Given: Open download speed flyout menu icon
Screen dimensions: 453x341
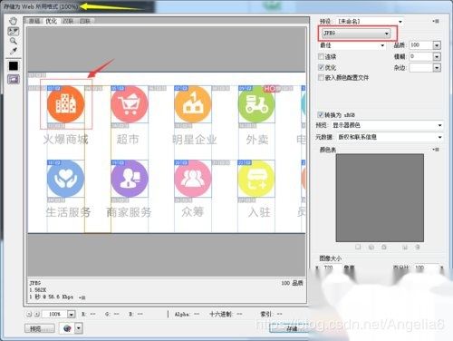Looking at the screenshot, I should point(82,297).
